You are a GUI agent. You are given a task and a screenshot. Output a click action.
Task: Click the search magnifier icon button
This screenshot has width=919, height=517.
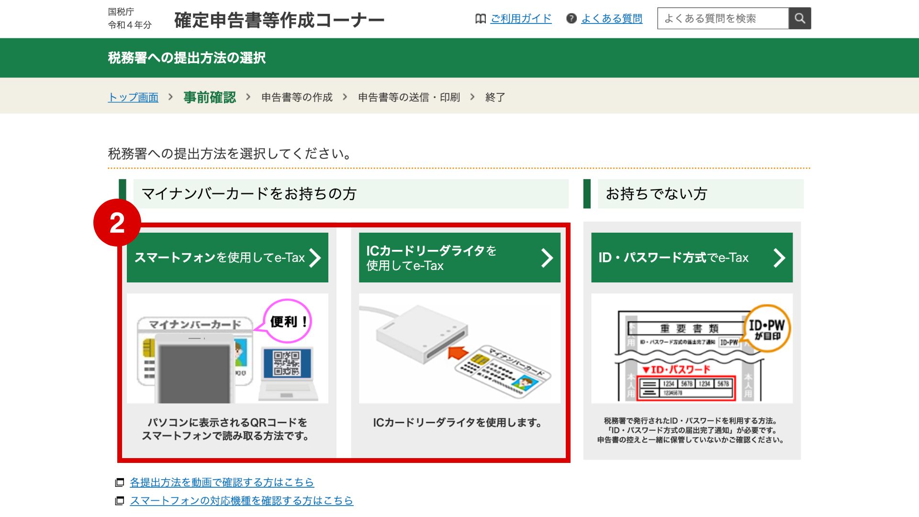point(799,19)
